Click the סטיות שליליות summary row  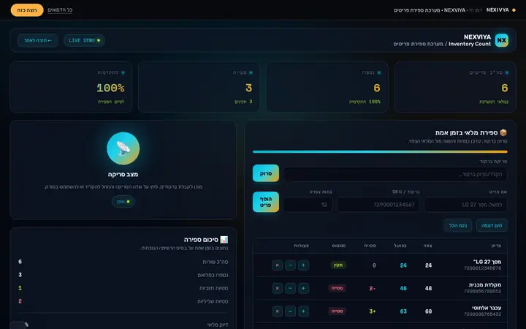tap(123, 301)
